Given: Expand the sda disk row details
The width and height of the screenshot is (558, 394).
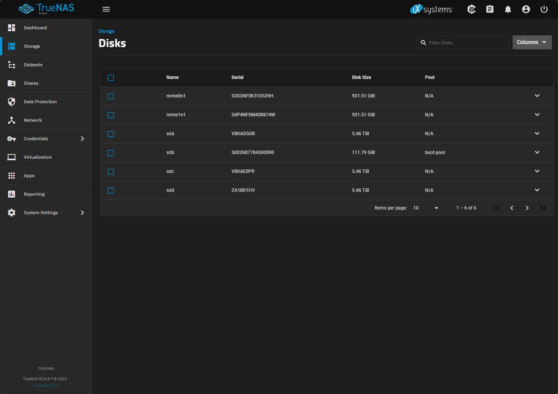Looking at the screenshot, I should click(537, 134).
